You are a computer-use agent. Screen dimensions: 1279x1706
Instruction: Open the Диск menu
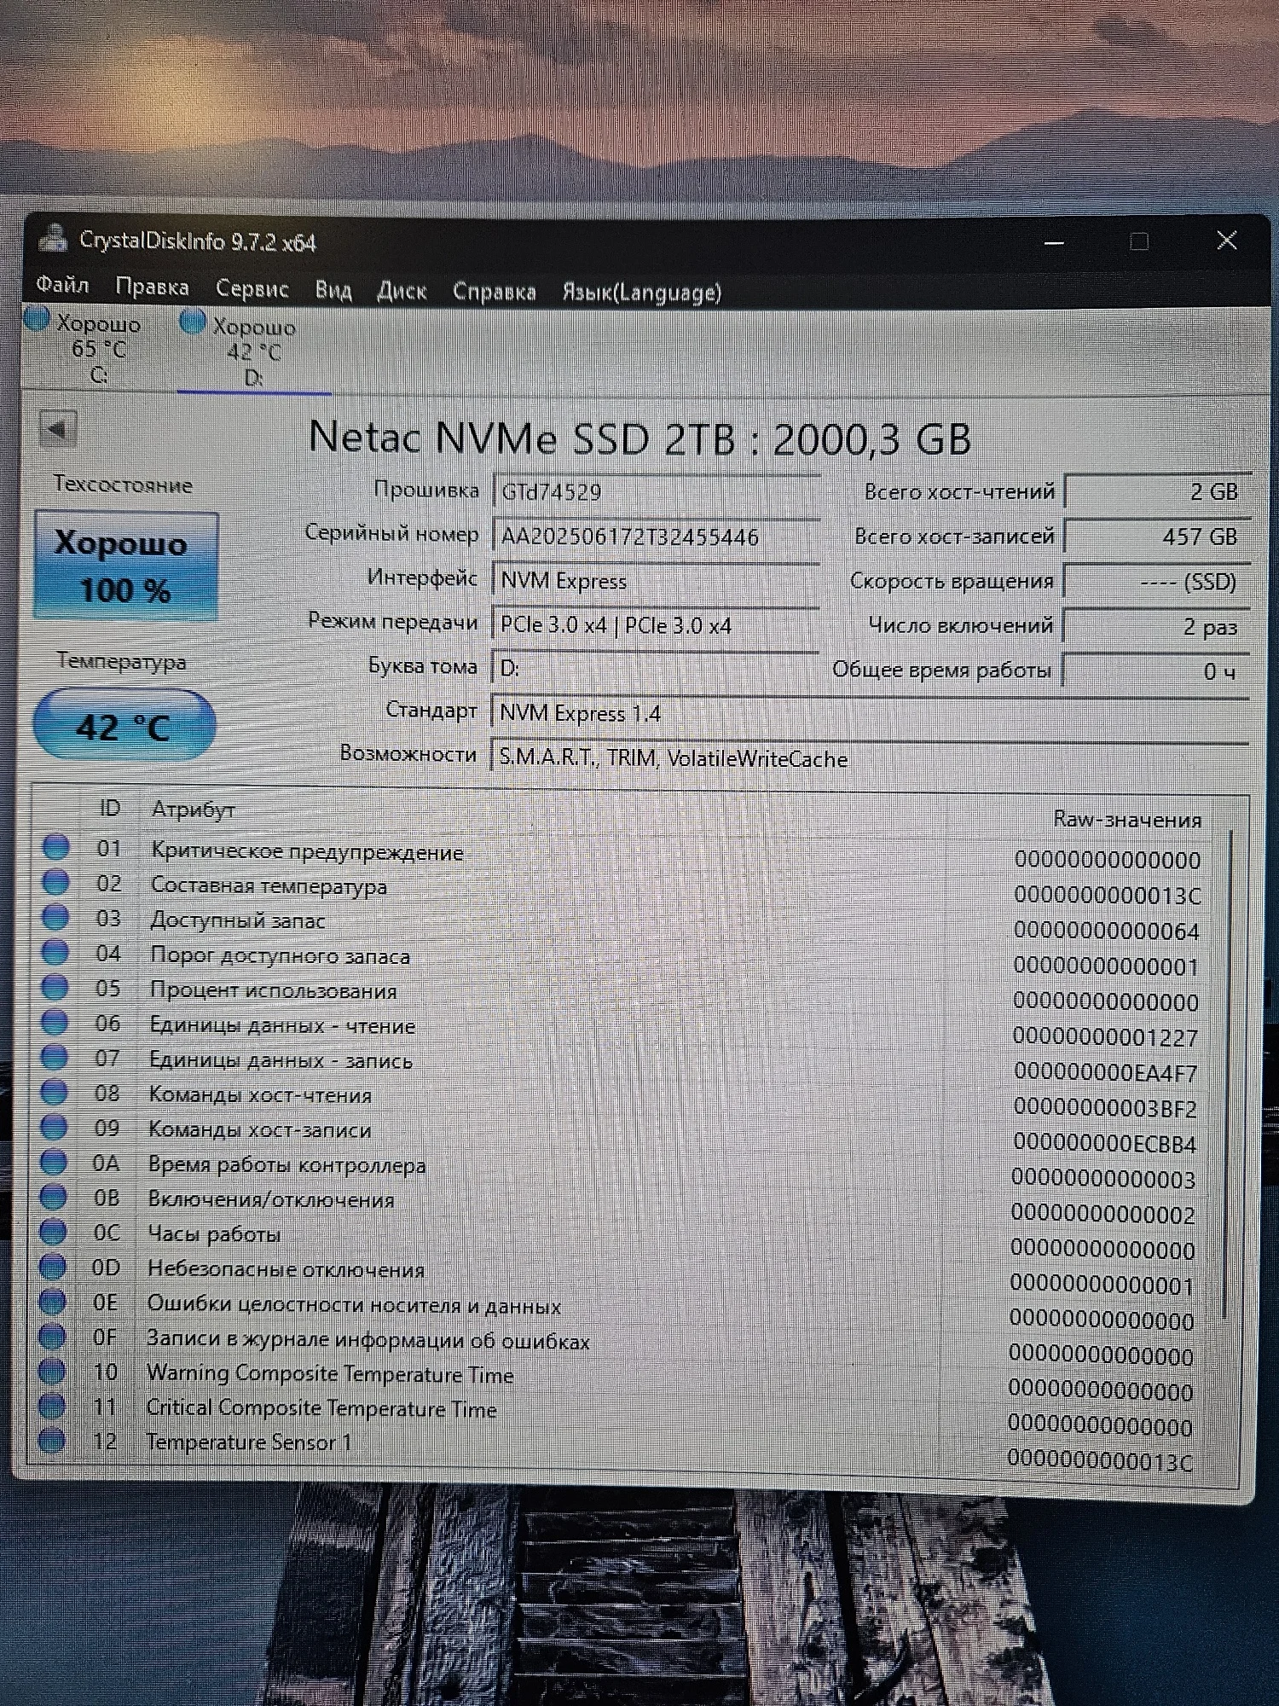click(402, 291)
